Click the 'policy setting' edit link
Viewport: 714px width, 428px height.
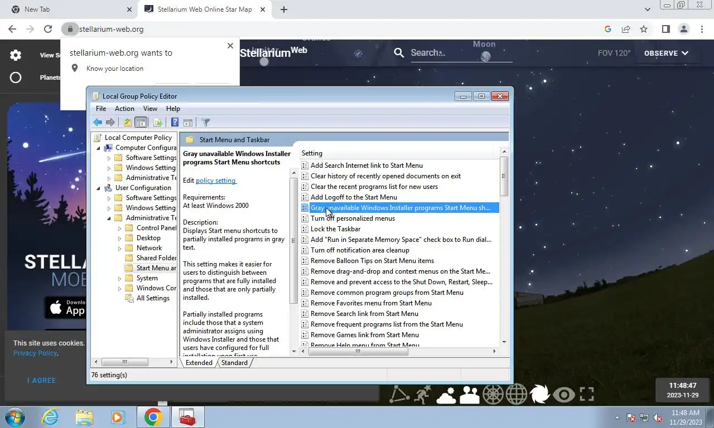216,180
